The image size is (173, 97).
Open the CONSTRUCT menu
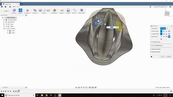pyautogui.click(x=55, y=13)
